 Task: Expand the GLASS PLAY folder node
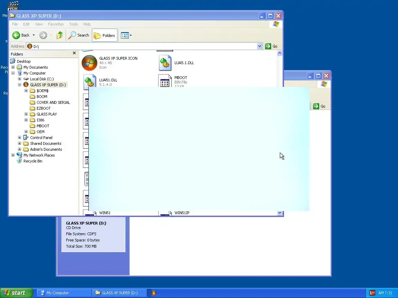coord(26,114)
